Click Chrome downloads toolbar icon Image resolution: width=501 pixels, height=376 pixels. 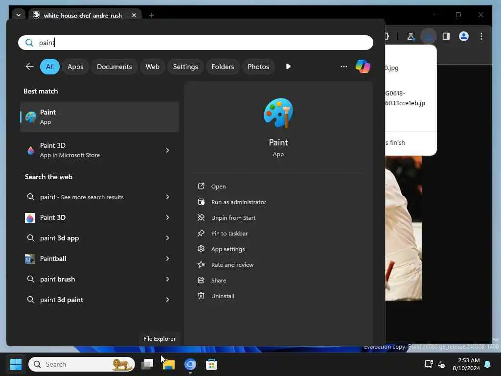429,36
